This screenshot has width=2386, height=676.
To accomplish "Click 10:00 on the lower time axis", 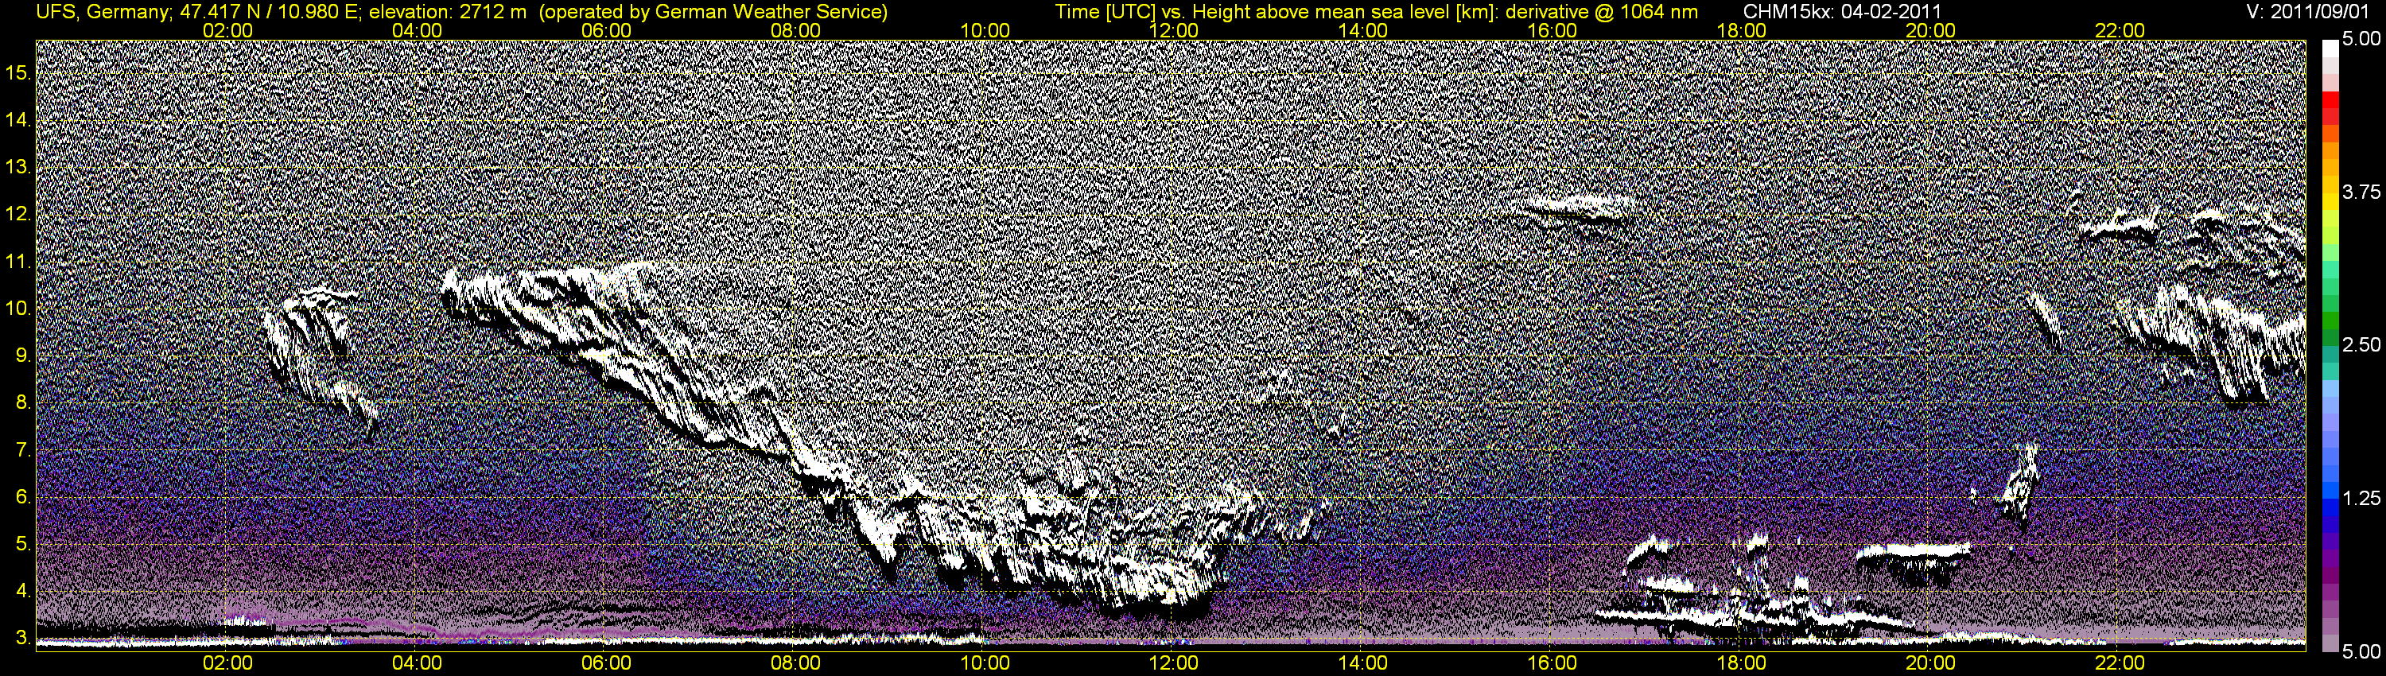I will pyautogui.click(x=985, y=663).
